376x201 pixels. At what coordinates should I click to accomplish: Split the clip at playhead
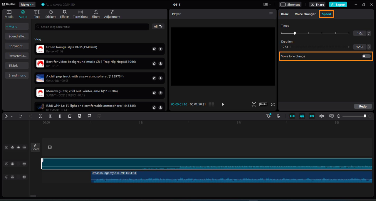pos(40,116)
